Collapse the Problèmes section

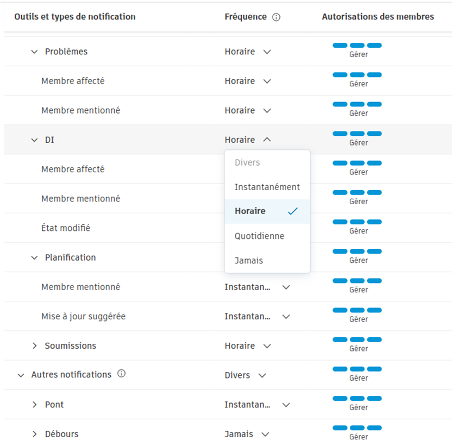[x=35, y=52]
